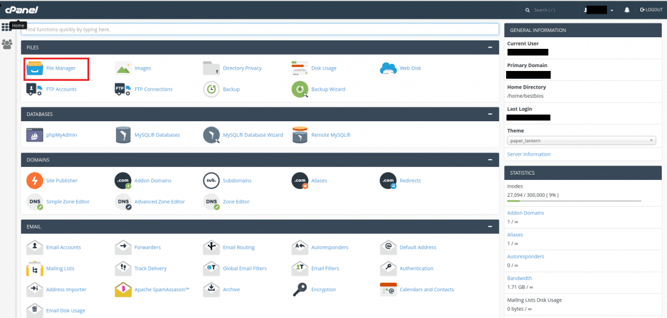Screen dimensions: 667x318
Task: Open the File Manager icon
Action: pos(35,68)
